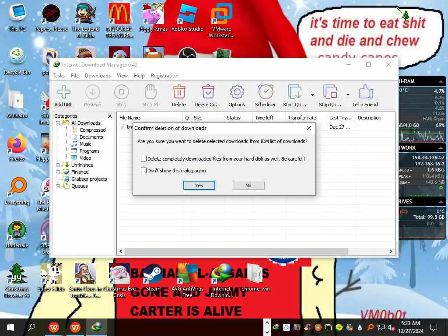
Task: Select the Undertale desktop icon
Action: click(x=17, y=234)
